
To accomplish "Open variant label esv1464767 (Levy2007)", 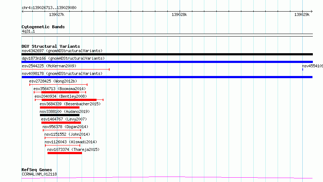I will 64,119.
